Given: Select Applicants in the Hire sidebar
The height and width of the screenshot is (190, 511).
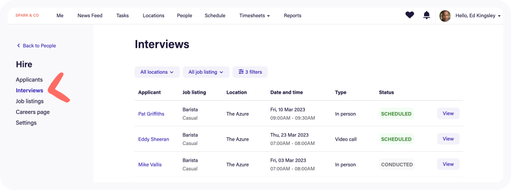Looking at the screenshot, I should [29, 79].
